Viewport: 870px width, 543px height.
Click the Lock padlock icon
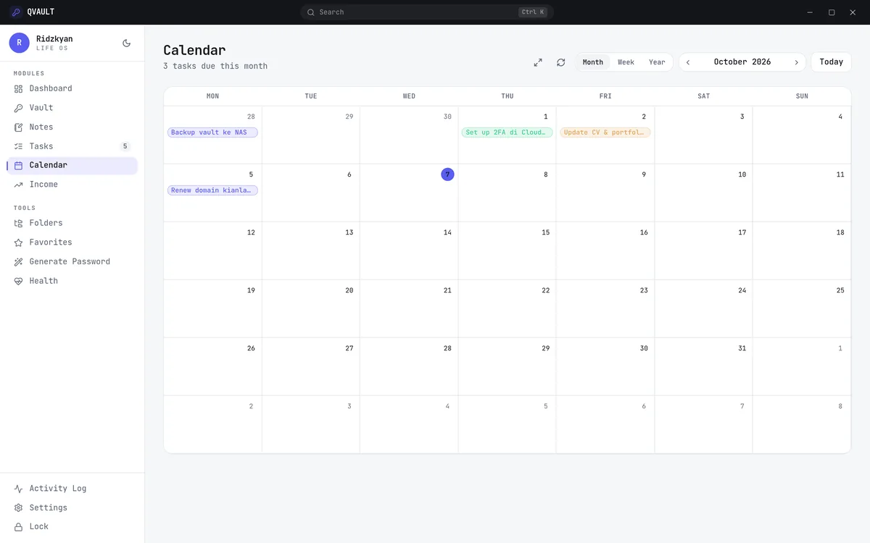pyautogui.click(x=18, y=527)
